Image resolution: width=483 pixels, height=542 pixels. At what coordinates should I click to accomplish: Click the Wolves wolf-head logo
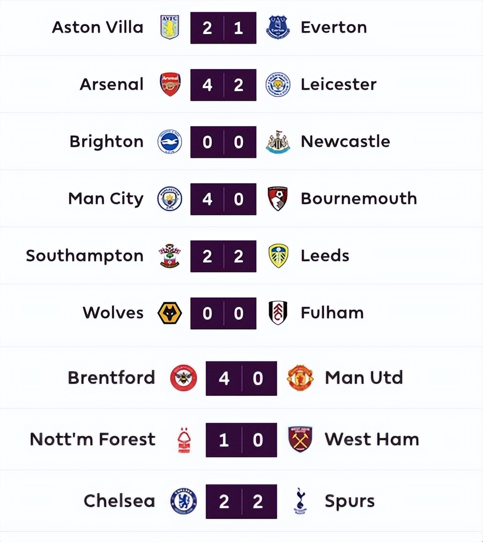tap(169, 313)
